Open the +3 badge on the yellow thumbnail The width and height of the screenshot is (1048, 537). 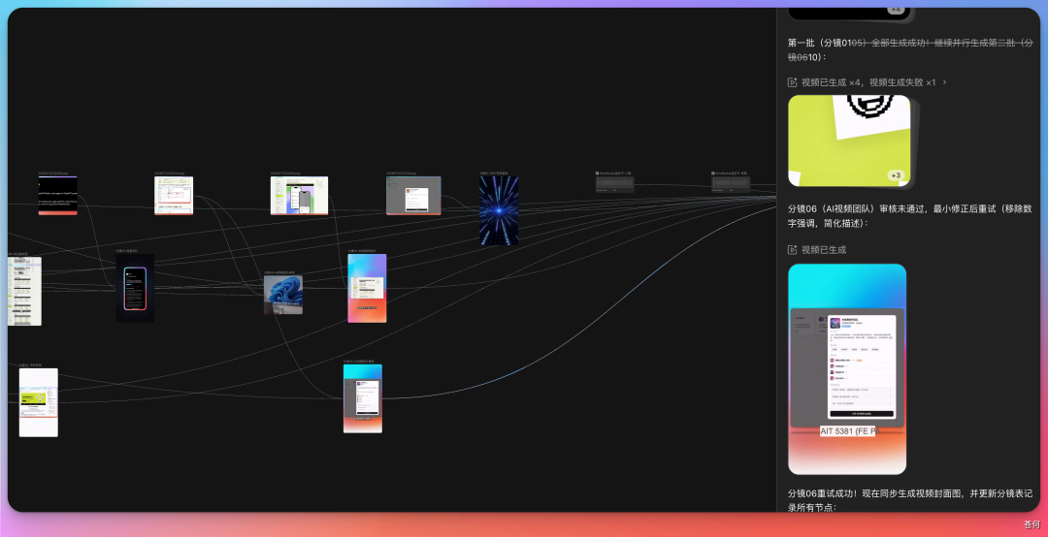point(895,175)
